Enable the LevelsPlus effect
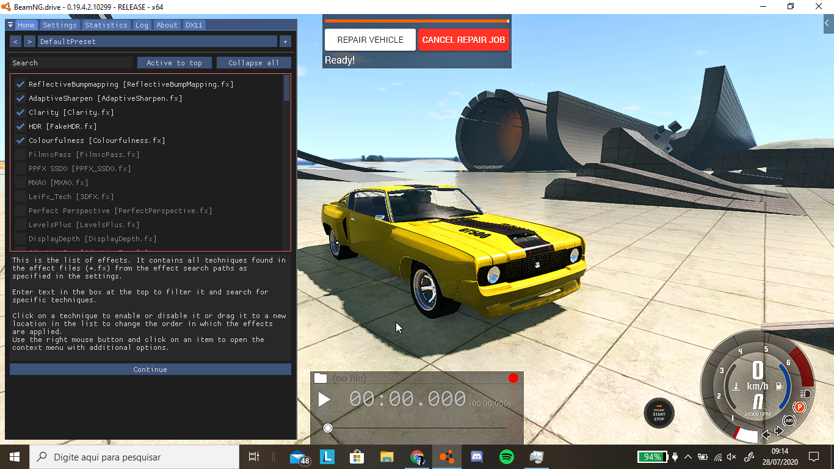834x469 pixels. 20,225
